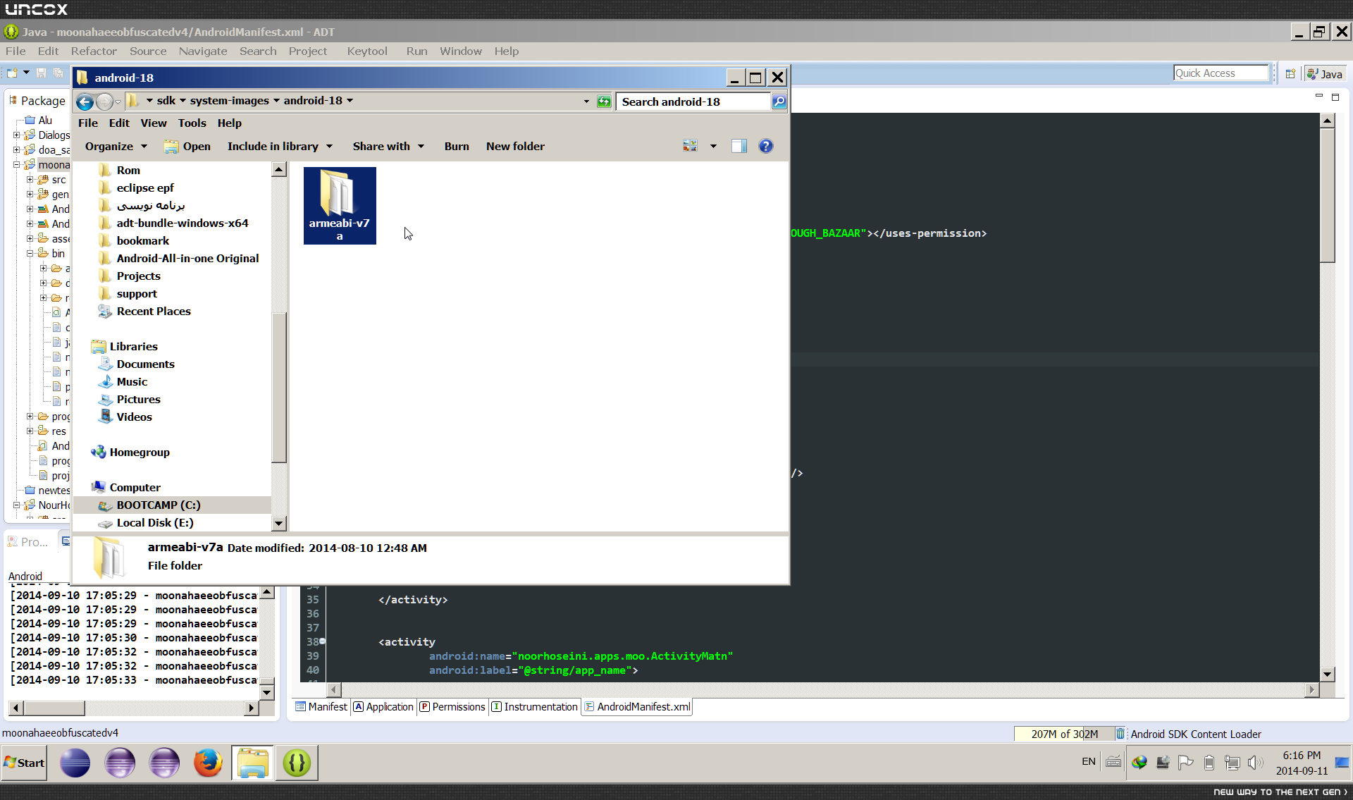The height and width of the screenshot is (800, 1353).
Task: Click the editor vertical scrollbar thumb
Action: (1327, 195)
